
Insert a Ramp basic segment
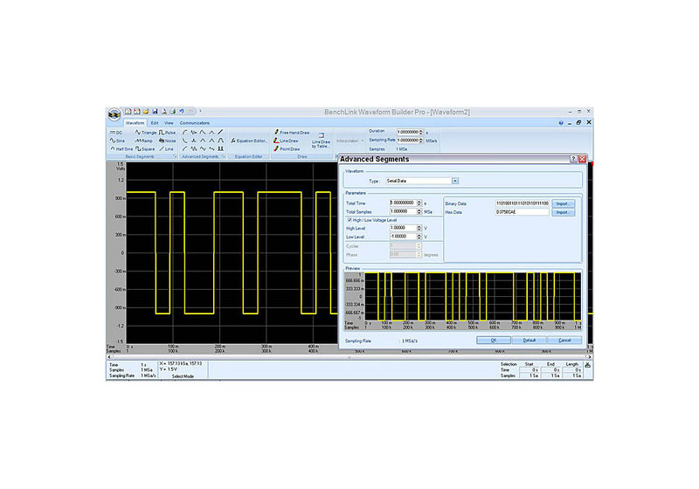tap(144, 141)
